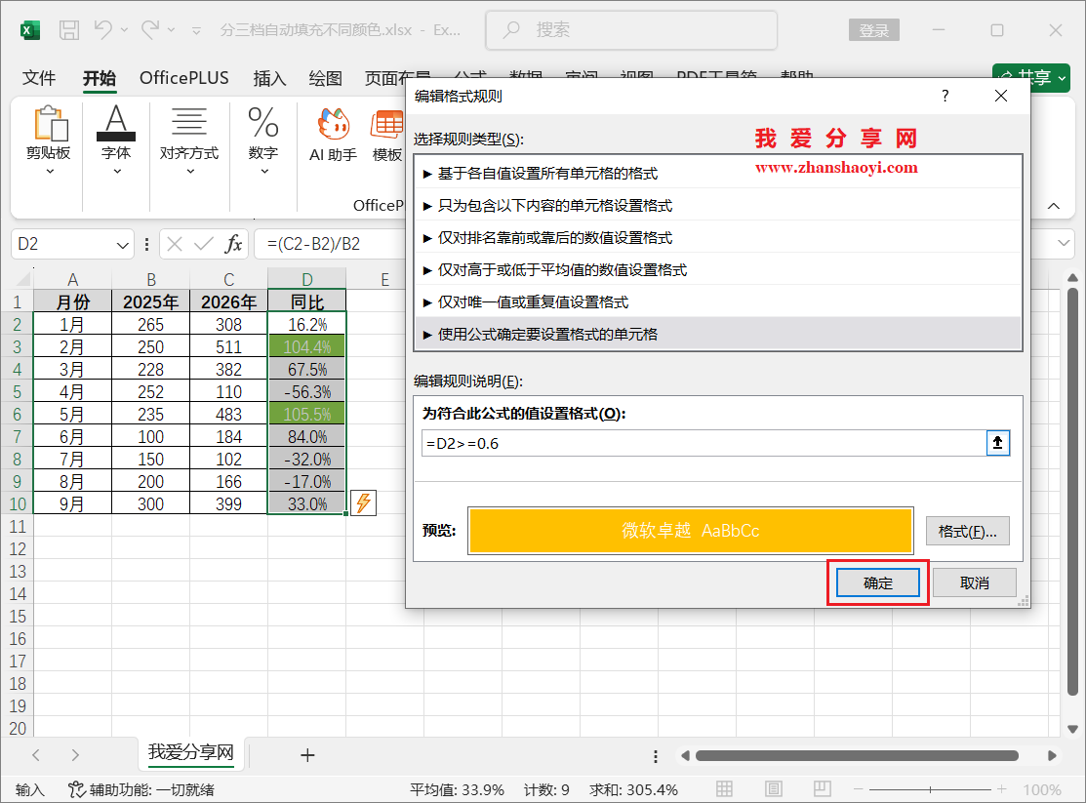Open the 字体 font group
Screen dimensions: 1086x803
click(116, 141)
